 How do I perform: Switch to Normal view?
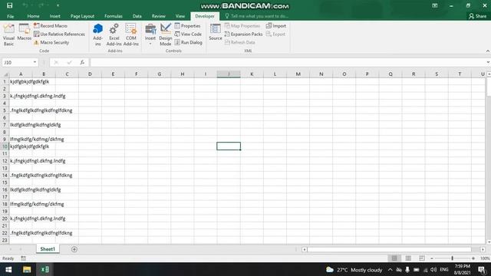tap(394, 258)
